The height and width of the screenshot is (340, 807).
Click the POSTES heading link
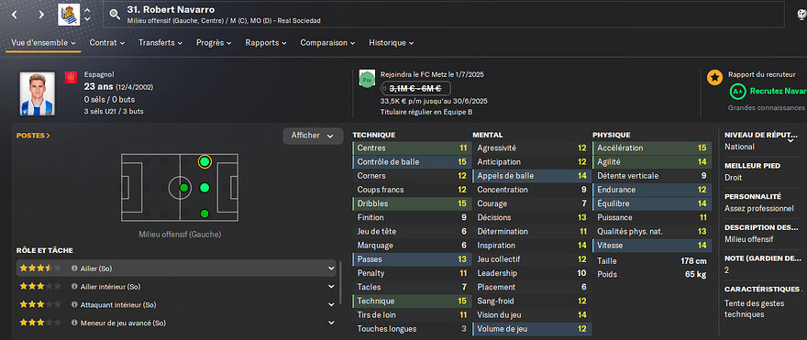(33, 136)
